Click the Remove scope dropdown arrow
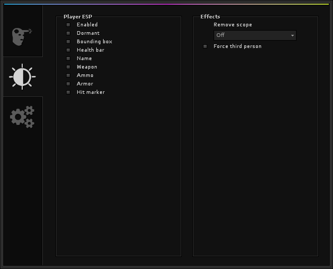Viewport: 333px width, 269px height. coord(292,35)
